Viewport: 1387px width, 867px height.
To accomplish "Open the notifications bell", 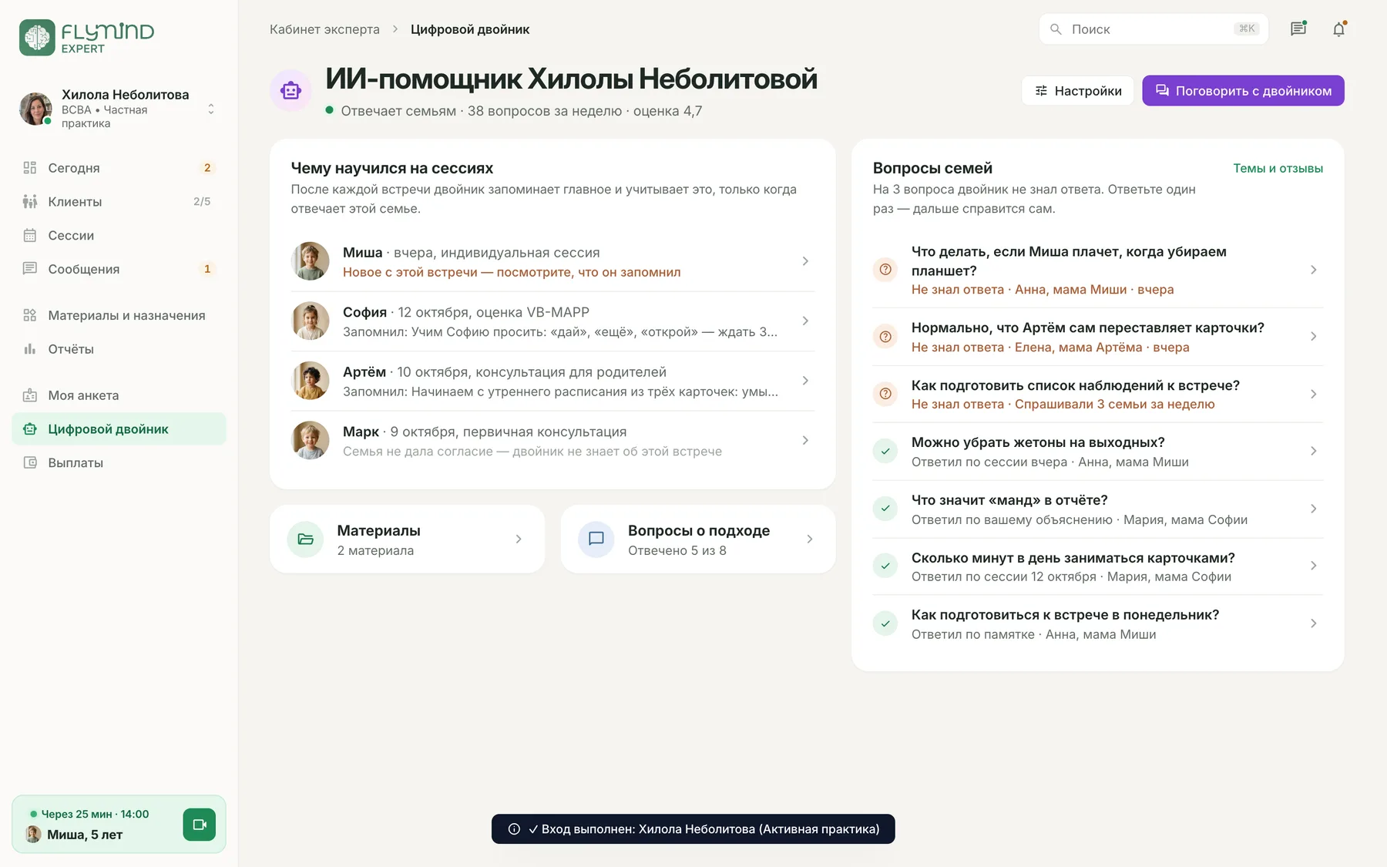I will (1339, 29).
